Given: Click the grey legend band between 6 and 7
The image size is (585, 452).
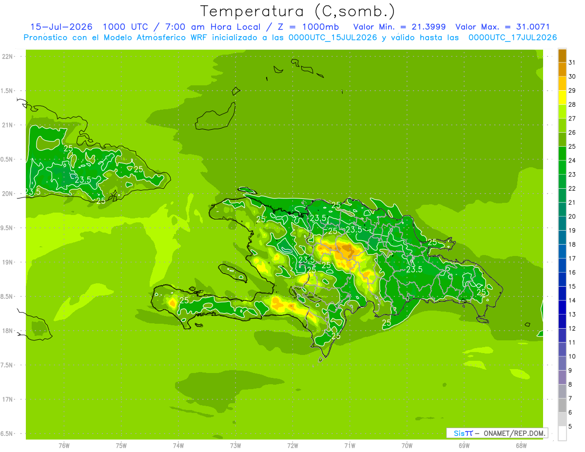Looking at the screenshot, I should coord(562,405).
